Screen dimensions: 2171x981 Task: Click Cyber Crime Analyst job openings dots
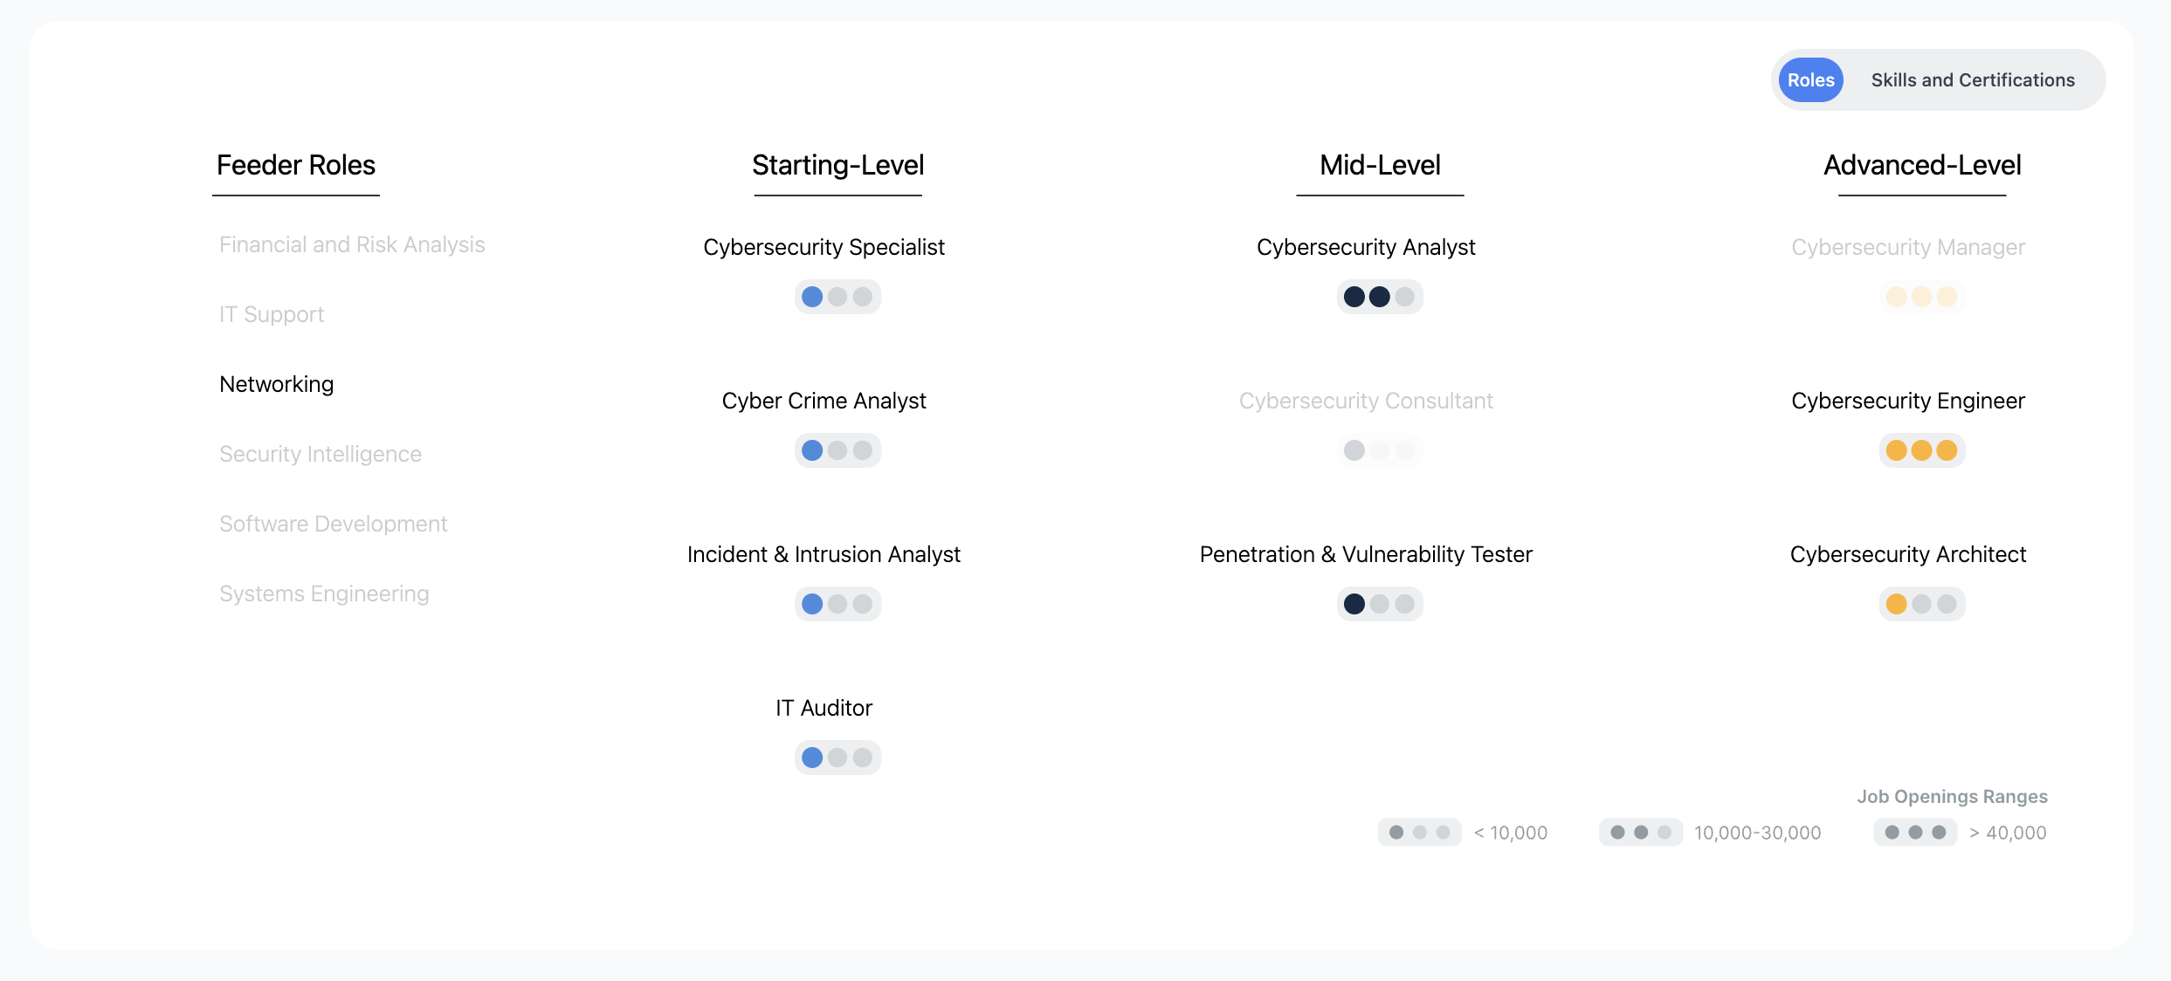point(837,450)
